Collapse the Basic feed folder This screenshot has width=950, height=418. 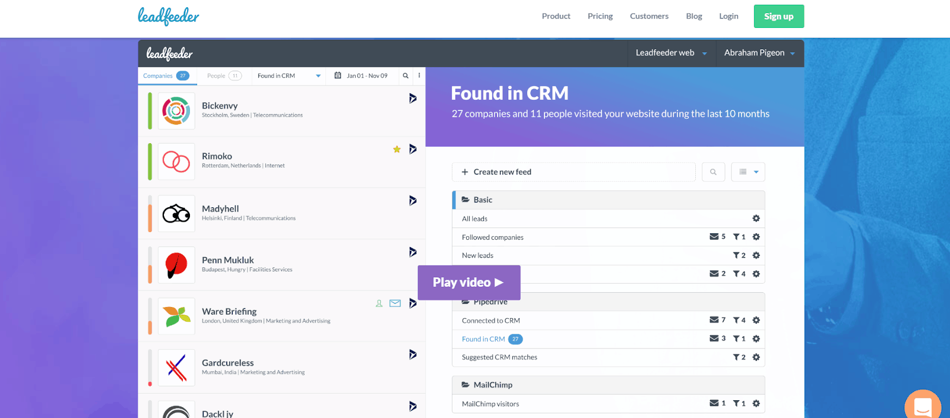[609, 200]
